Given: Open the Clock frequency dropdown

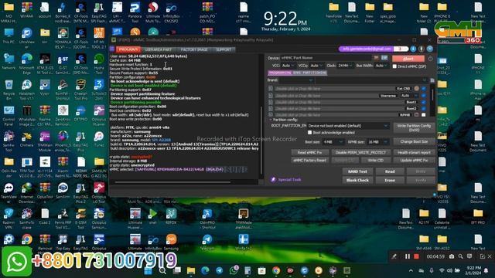Looking at the screenshot, I should tap(345, 66).
